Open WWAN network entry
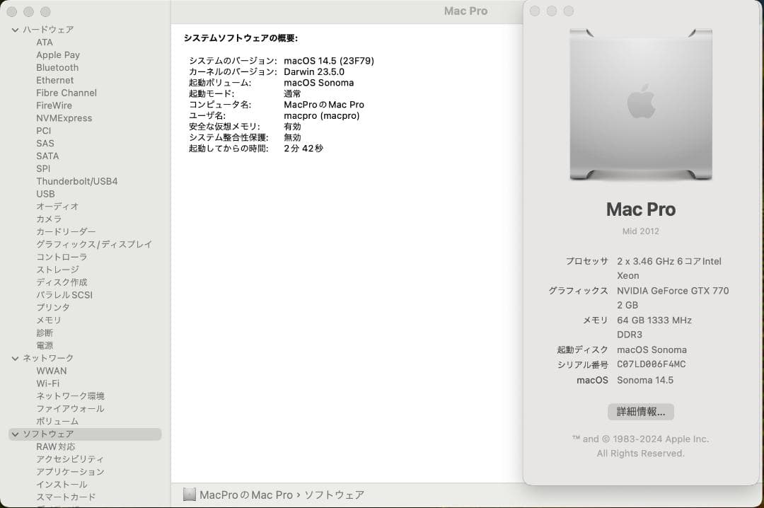Image resolution: width=764 pixels, height=508 pixels. [52, 371]
